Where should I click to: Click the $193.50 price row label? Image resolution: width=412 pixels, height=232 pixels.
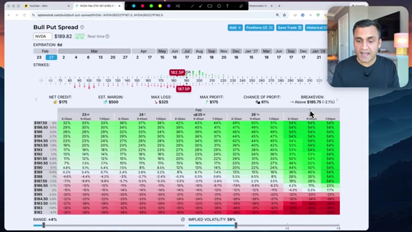[40, 145]
